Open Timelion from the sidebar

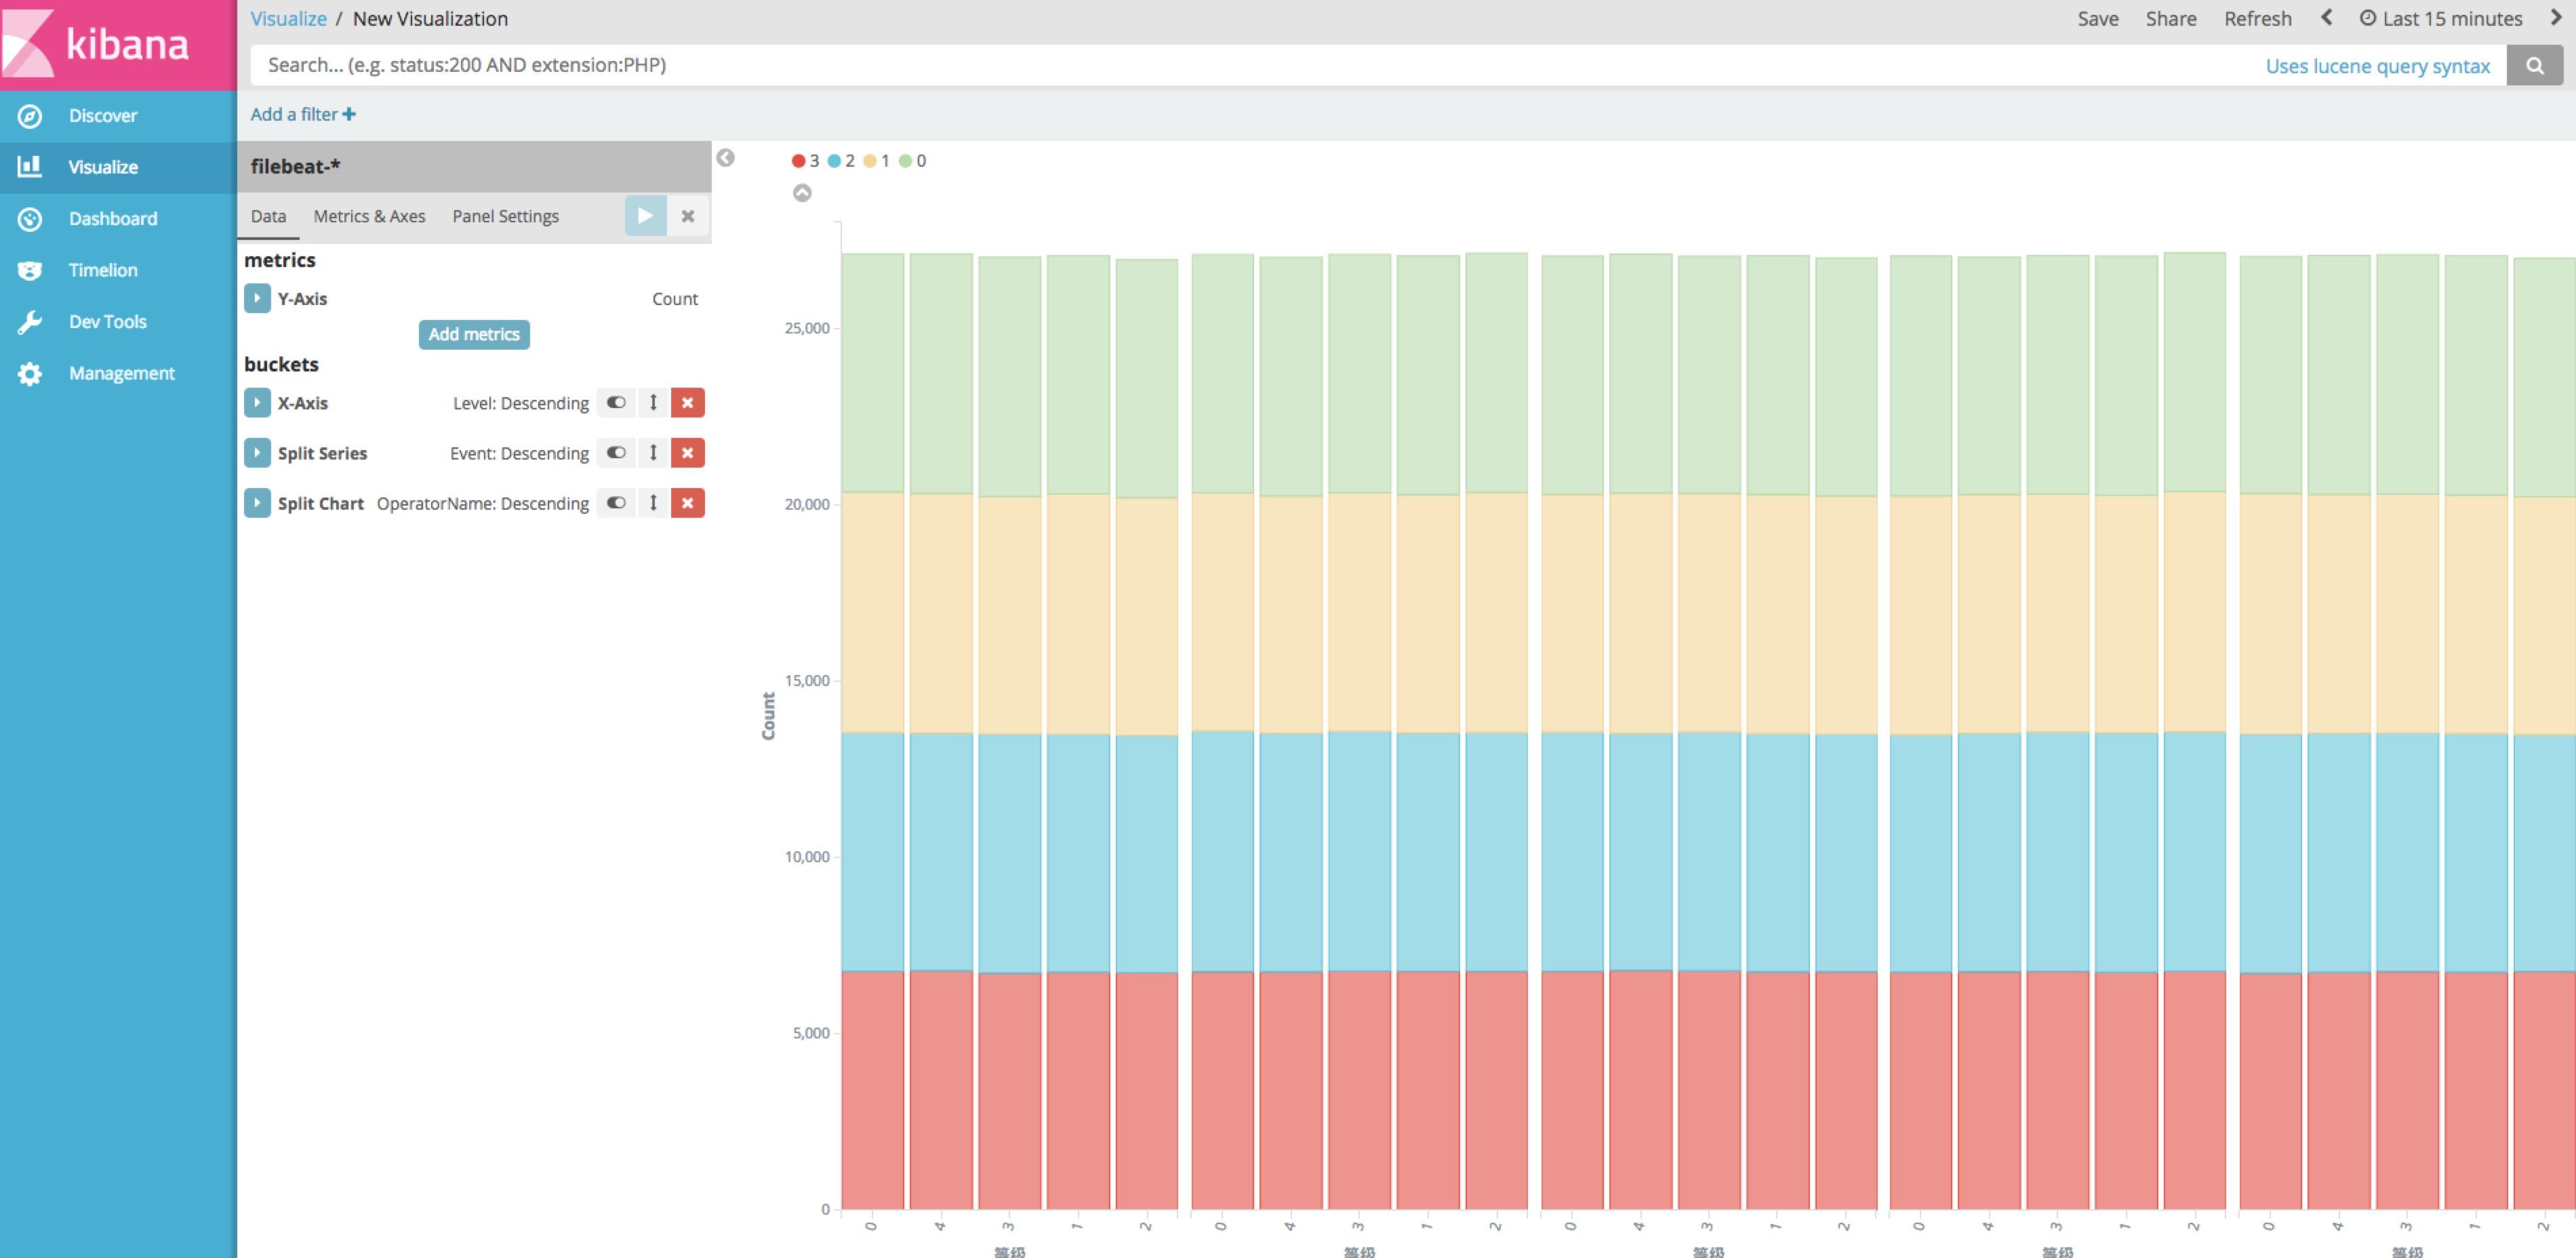tap(103, 270)
